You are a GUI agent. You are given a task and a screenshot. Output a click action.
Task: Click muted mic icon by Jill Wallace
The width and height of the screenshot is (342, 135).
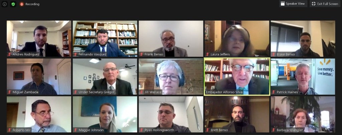coord(142,92)
